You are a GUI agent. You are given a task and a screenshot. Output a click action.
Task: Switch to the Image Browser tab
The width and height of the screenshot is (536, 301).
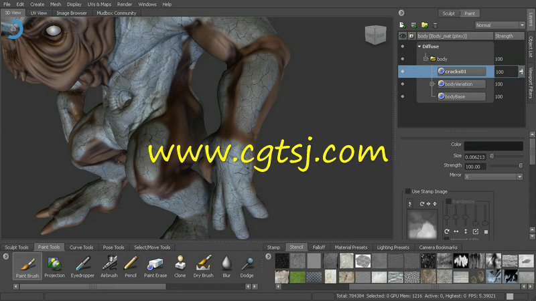72,13
